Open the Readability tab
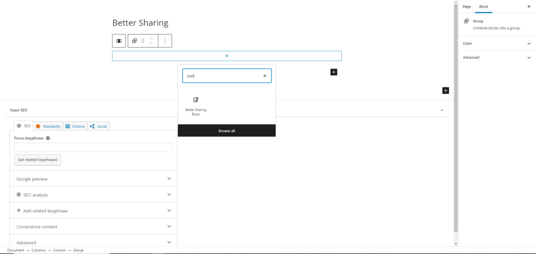 48,126
